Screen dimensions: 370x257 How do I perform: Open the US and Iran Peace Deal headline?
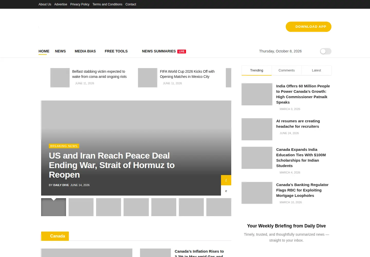coord(112,165)
